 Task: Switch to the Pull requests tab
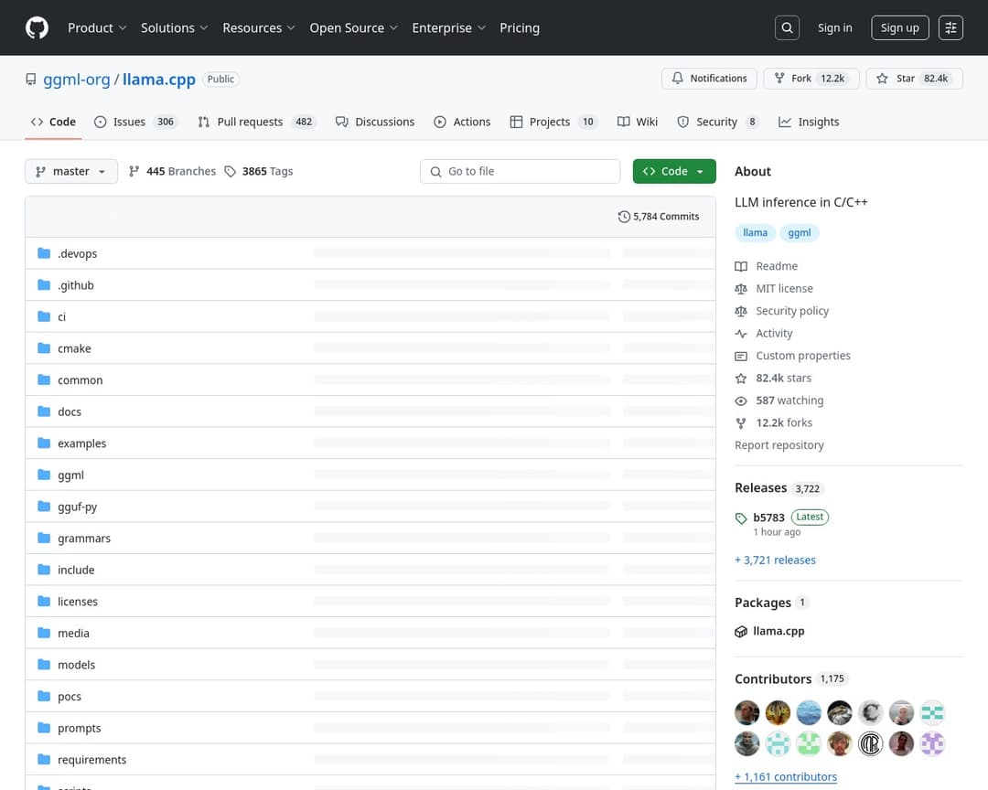pyautogui.click(x=256, y=122)
